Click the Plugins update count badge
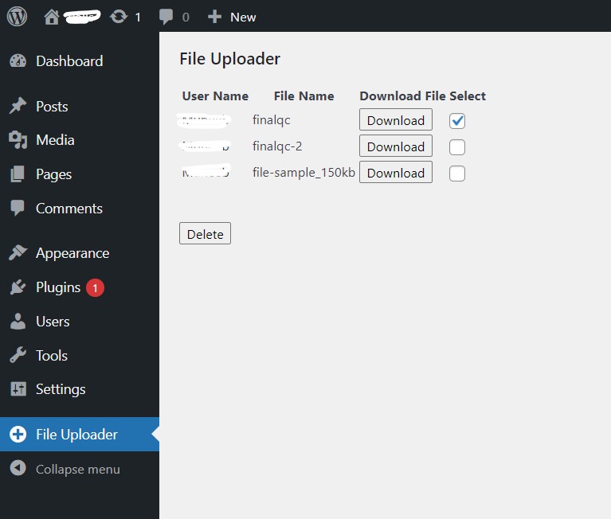 click(x=95, y=288)
